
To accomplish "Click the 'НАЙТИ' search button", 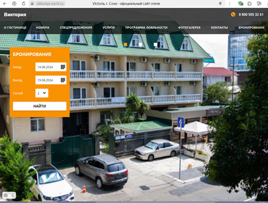I will pos(40,106).
